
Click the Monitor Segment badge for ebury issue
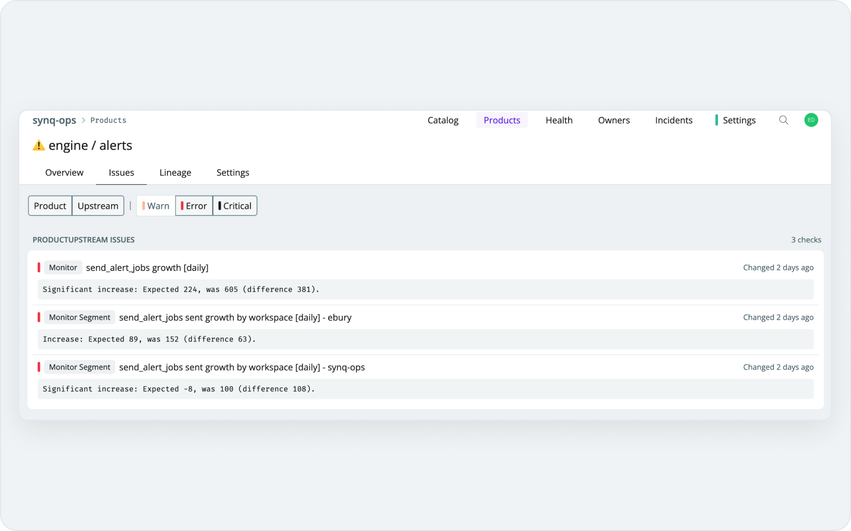pyautogui.click(x=79, y=317)
